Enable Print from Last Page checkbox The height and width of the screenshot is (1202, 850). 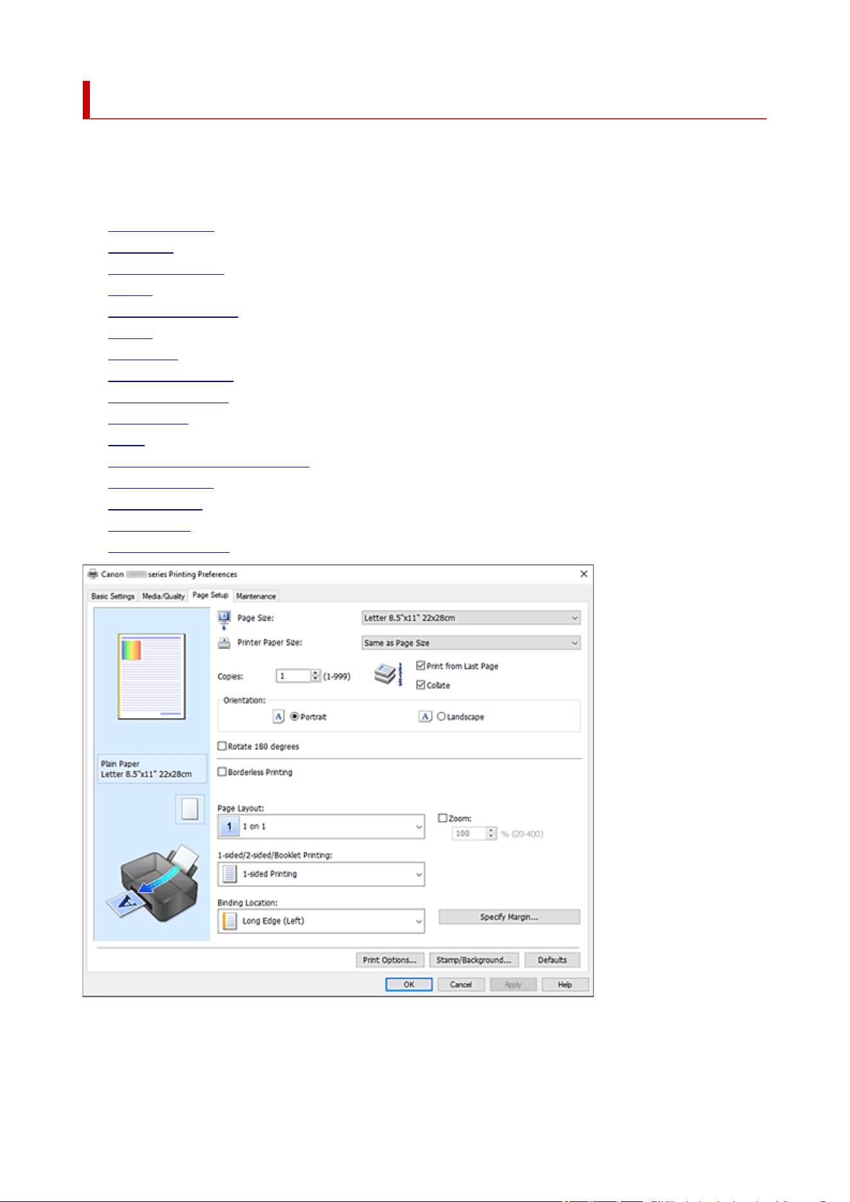(x=421, y=666)
